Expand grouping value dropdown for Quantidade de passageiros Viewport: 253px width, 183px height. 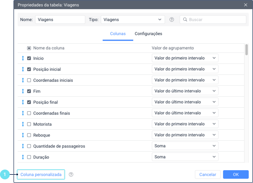(185, 146)
